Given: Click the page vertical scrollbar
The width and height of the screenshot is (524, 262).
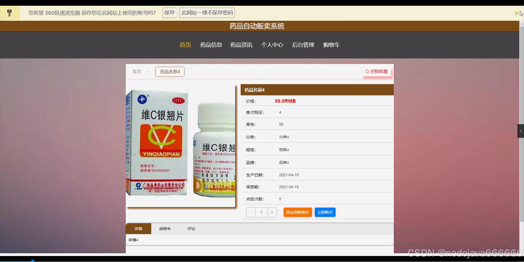Looking at the screenshot, I should click(522, 124).
